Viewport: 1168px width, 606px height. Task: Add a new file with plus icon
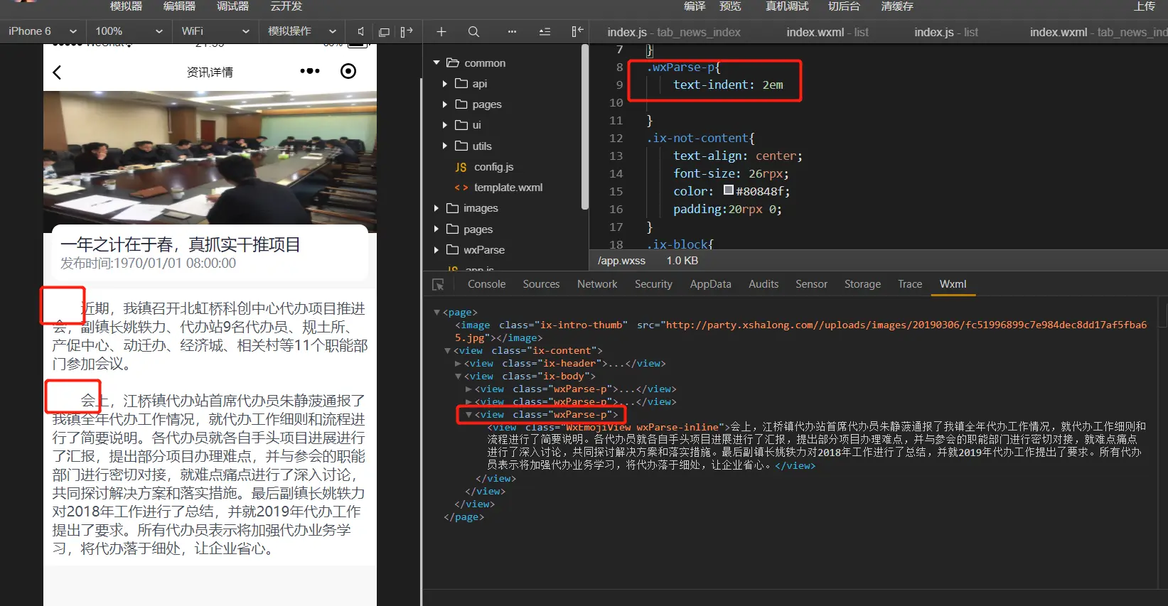tap(441, 31)
